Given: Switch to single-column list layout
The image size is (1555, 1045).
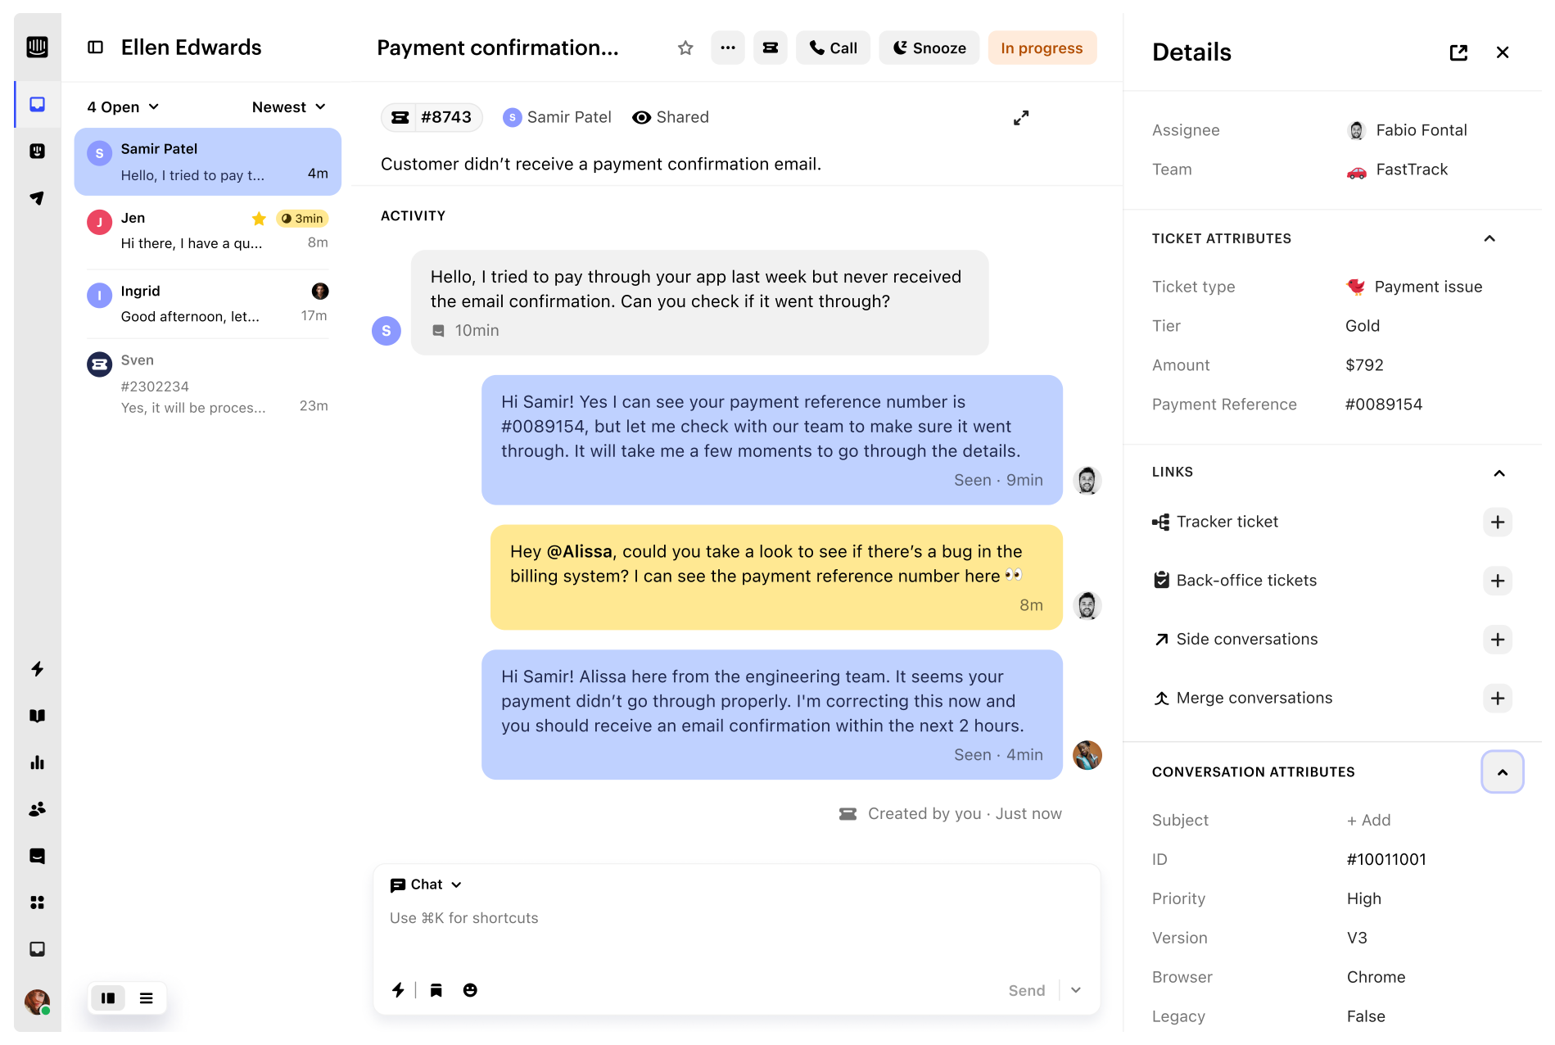Looking at the screenshot, I should [147, 997].
